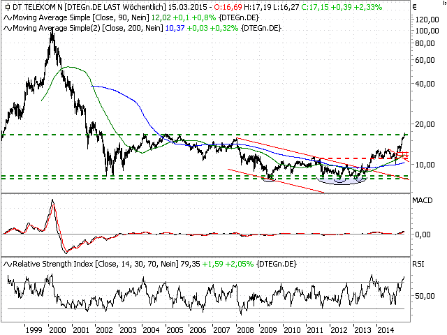This screenshot has width=447, height=335.
Task: Click the 2003 year label on the time axis
Action: [128, 330]
